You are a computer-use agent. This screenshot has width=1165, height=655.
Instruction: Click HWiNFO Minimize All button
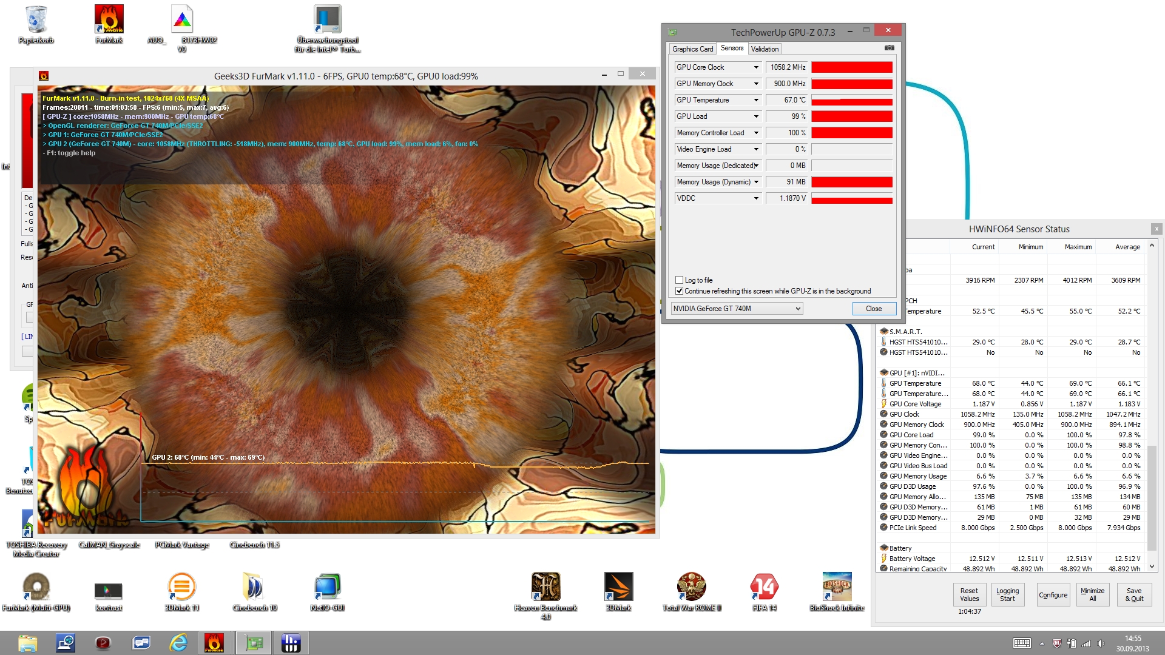click(x=1092, y=595)
